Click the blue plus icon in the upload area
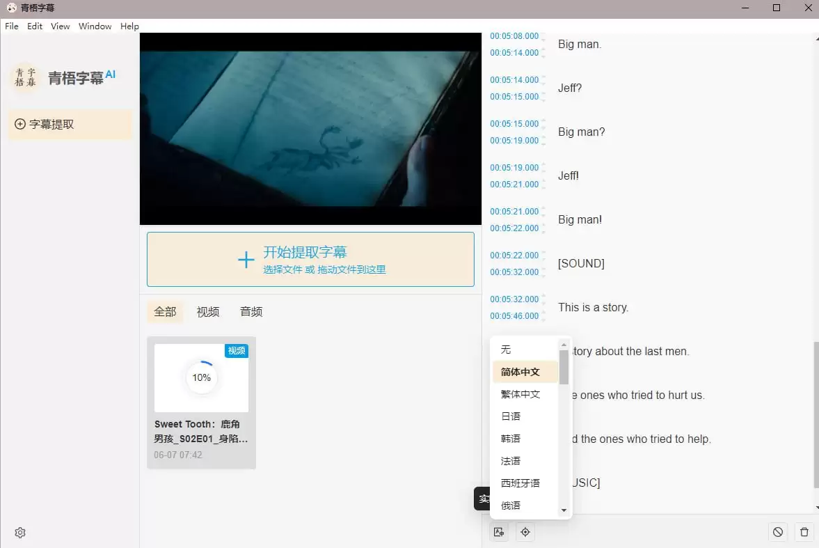Screen dimensions: 819x548 pos(246,259)
